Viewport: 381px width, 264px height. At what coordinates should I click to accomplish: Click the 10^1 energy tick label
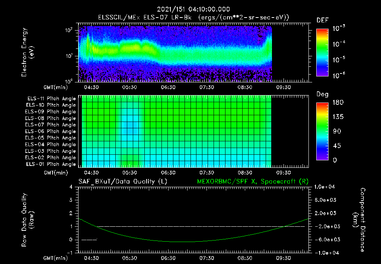(x=69, y=56)
